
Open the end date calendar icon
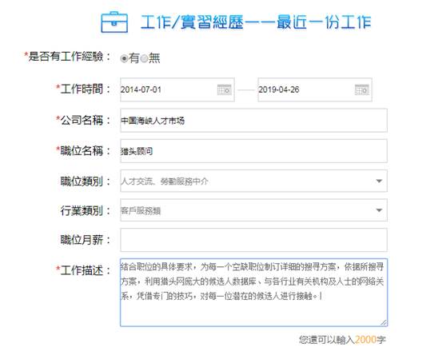(x=361, y=90)
